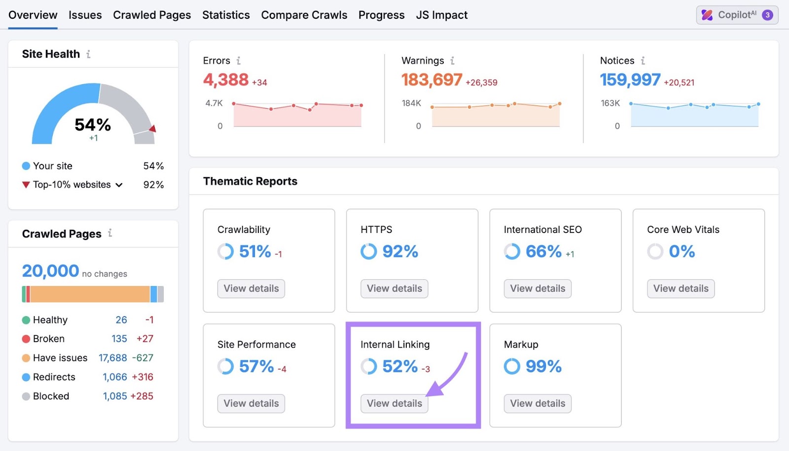Expand the Top-10% websites dropdown

click(x=118, y=185)
